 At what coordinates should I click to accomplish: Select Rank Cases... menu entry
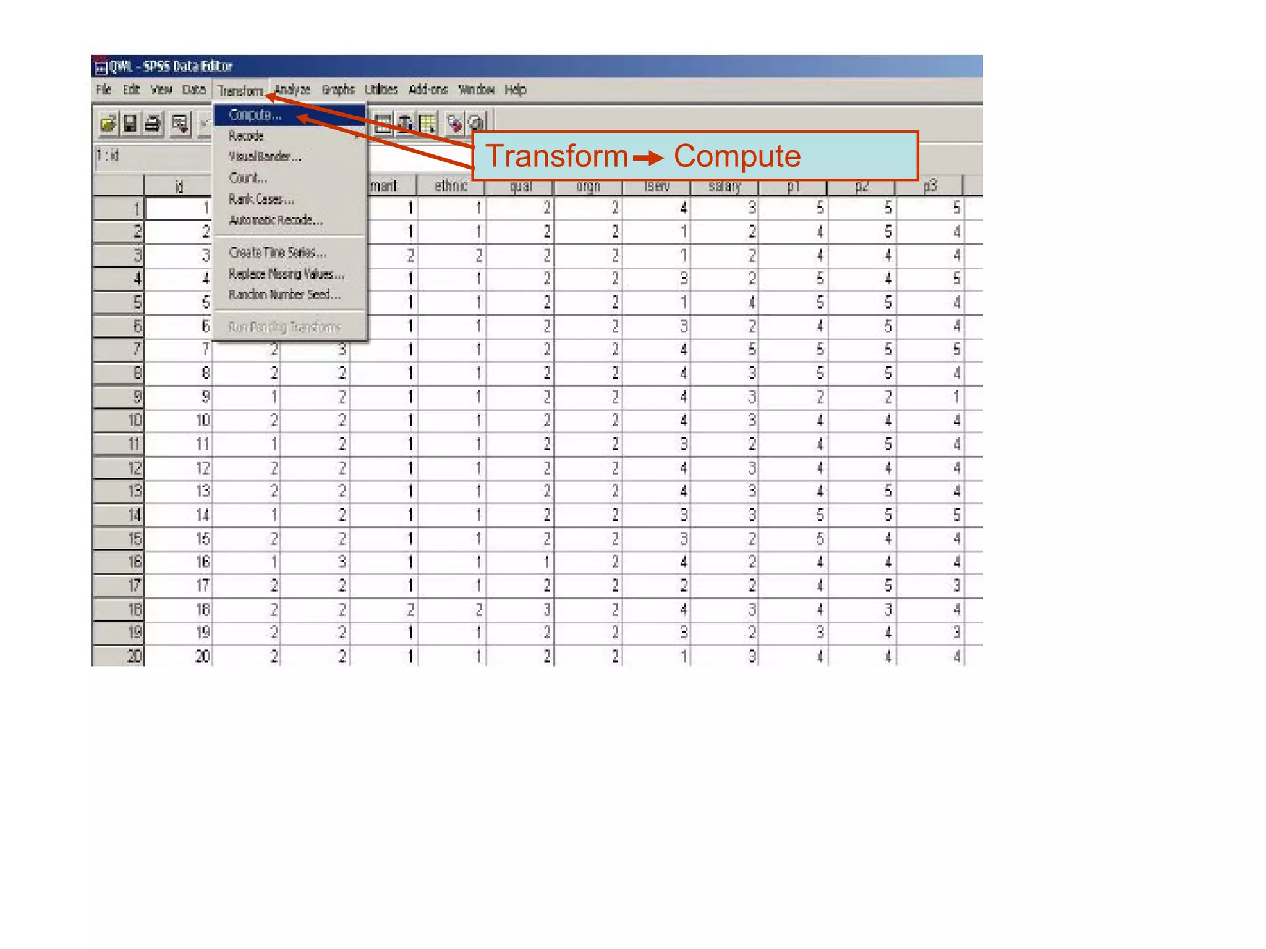pos(290,199)
